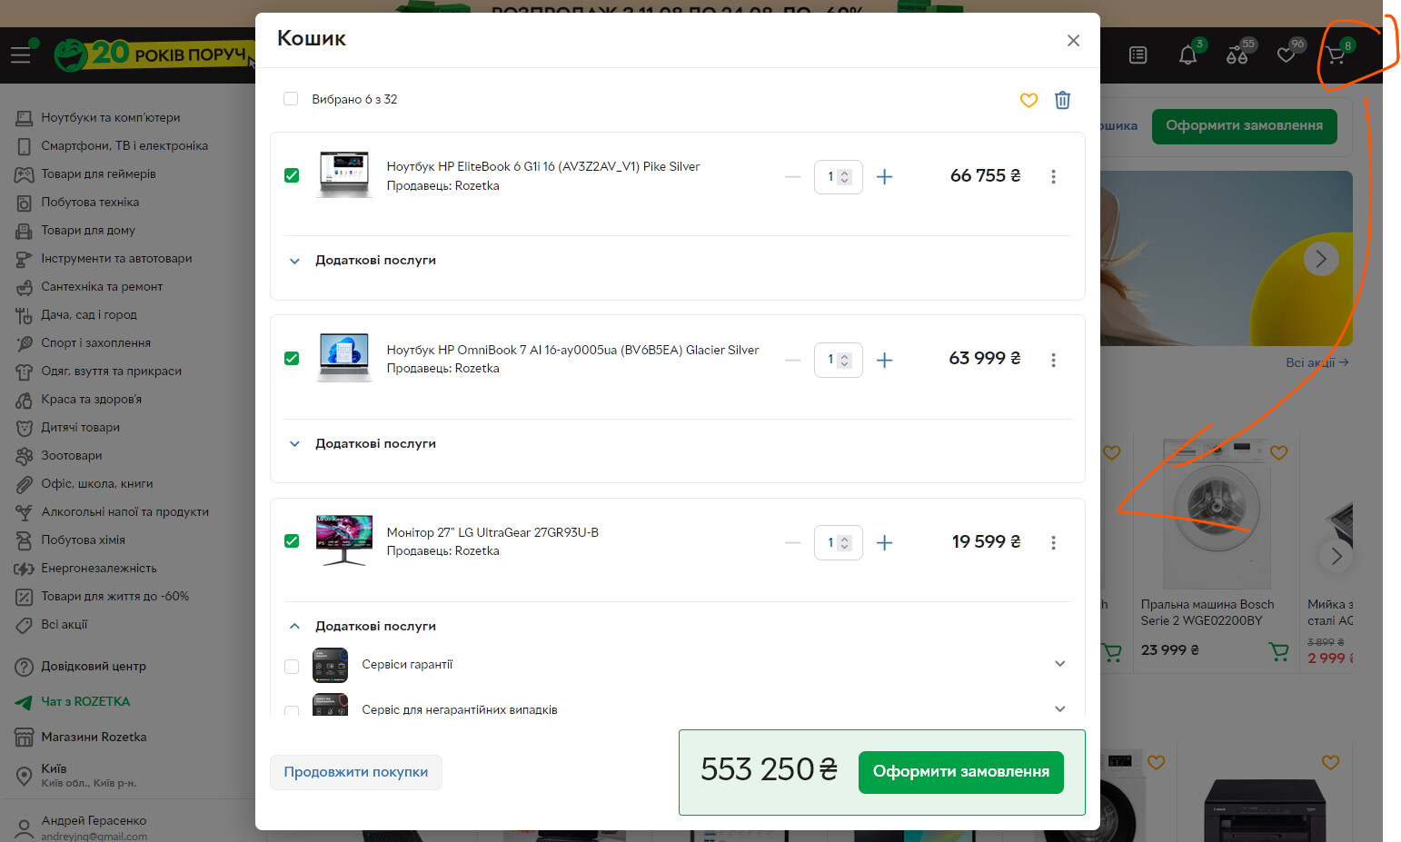Open the three-dot menu for HP EliteBook
The width and height of the screenshot is (1401, 842).
[x=1053, y=176]
